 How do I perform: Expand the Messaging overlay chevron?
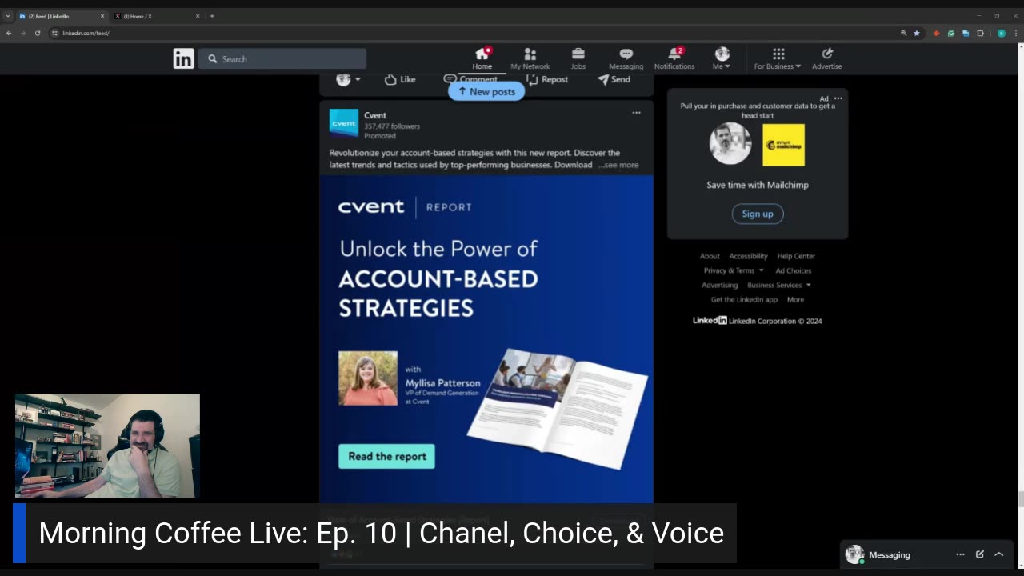[998, 554]
